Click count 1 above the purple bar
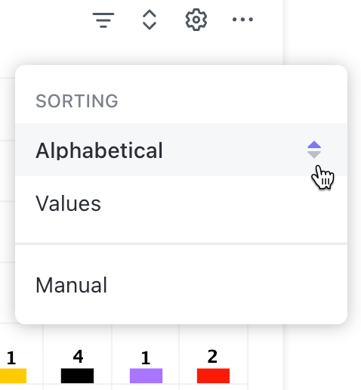The image size is (361, 390). [x=146, y=358]
